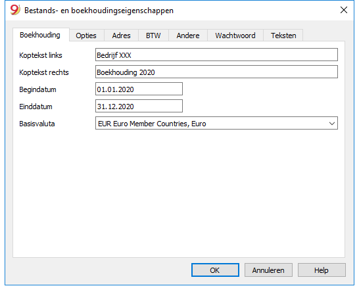
Task: Open the Adres tab
Action: pos(121,36)
